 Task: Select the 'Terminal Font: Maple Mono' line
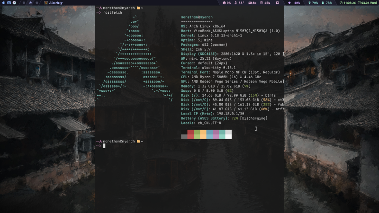pyautogui.click(x=230, y=72)
